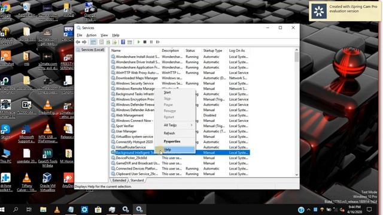383x215 pixels.
Task: Select DevicePicker_29cb8d service row
Action: pos(180,158)
